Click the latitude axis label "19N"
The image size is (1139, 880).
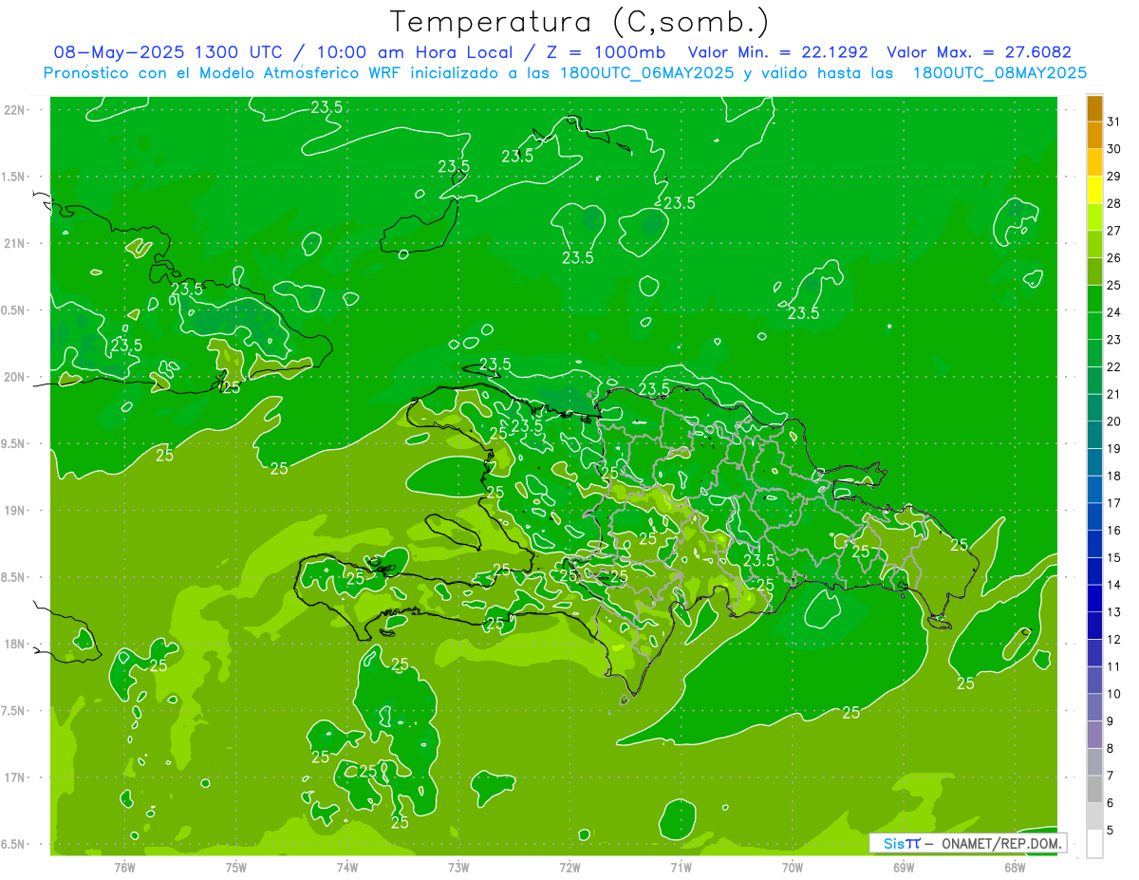(14, 510)
